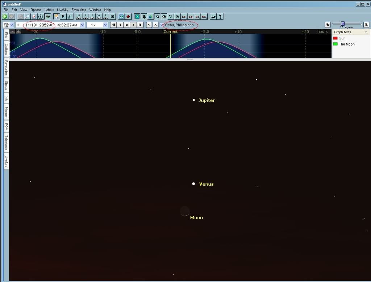The height and width of the screenshot is (282, 371).
Task: Run time backward
Action: (120, 25)
